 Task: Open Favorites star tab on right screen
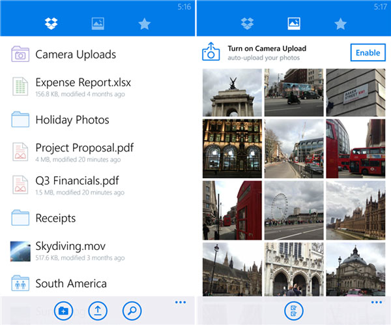pos(340,24)
